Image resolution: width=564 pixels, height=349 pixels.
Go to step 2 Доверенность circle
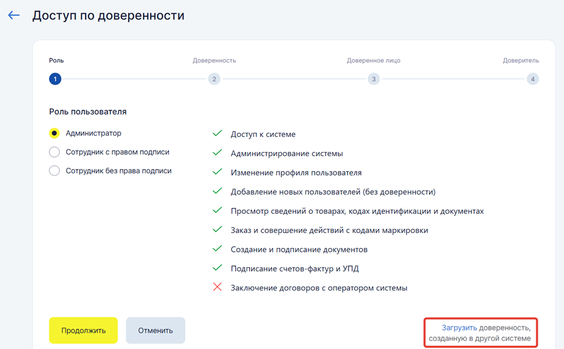click(214, 79)
